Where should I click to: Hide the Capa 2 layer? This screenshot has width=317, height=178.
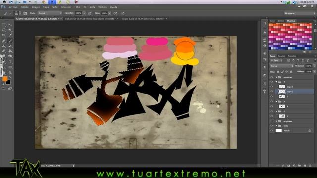[272, 91]
